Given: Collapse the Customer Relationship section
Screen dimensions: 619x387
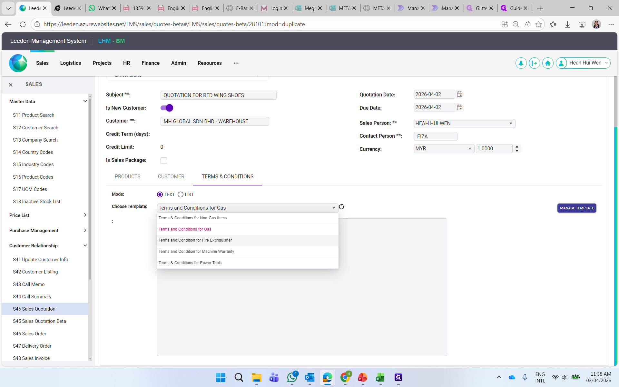Looking at the screenshot, I should pyautogui.click(x=85, y=246).
